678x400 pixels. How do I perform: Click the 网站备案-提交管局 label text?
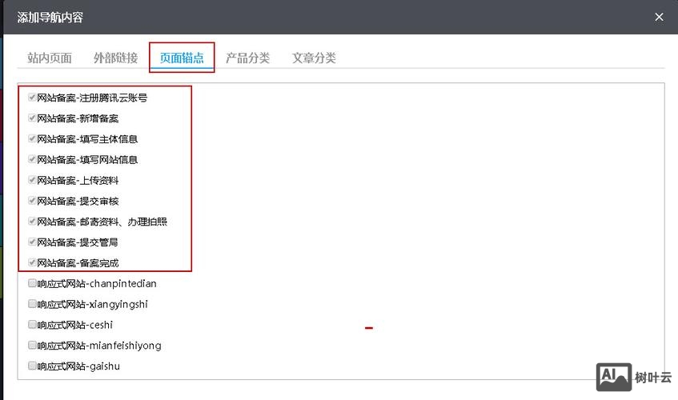point(78,242)
